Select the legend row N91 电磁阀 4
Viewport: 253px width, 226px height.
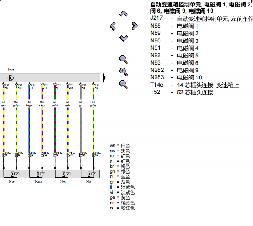pos(174,48)
